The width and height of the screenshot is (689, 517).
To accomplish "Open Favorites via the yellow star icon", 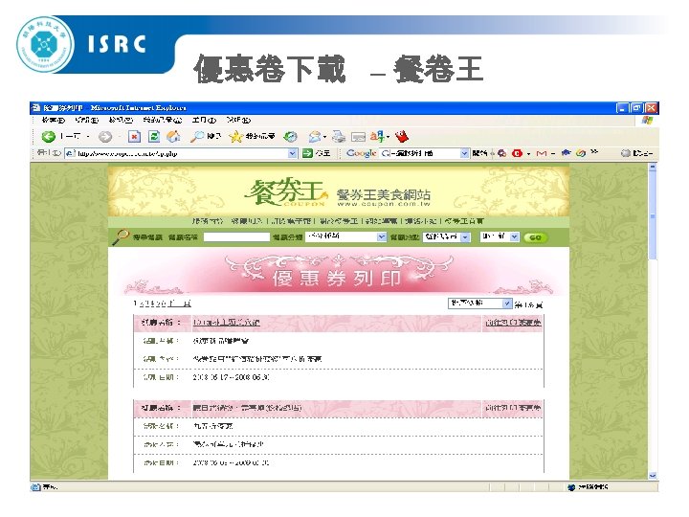I will (x=236, y=137).
